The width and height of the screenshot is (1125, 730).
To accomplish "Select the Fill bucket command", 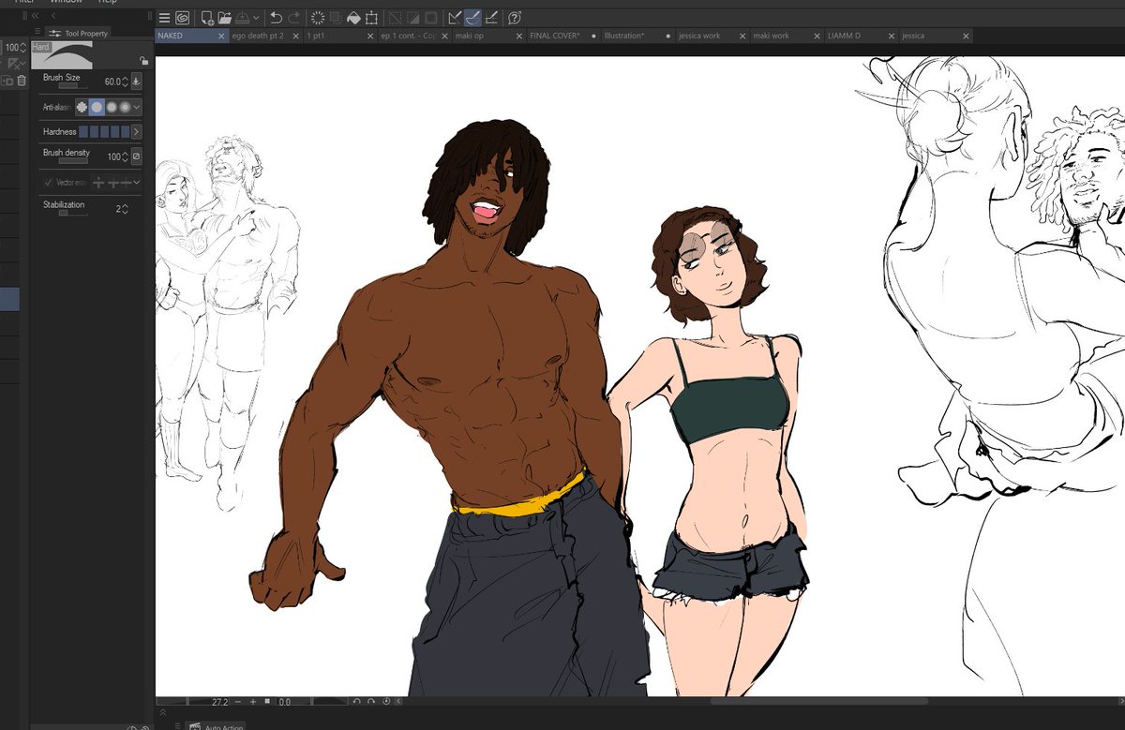I will click(354, 18).
